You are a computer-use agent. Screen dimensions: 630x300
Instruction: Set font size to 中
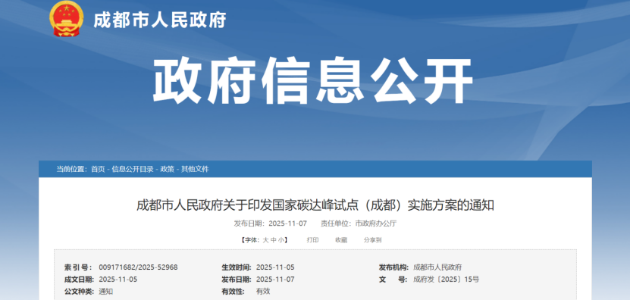click(x=273, y=240)
